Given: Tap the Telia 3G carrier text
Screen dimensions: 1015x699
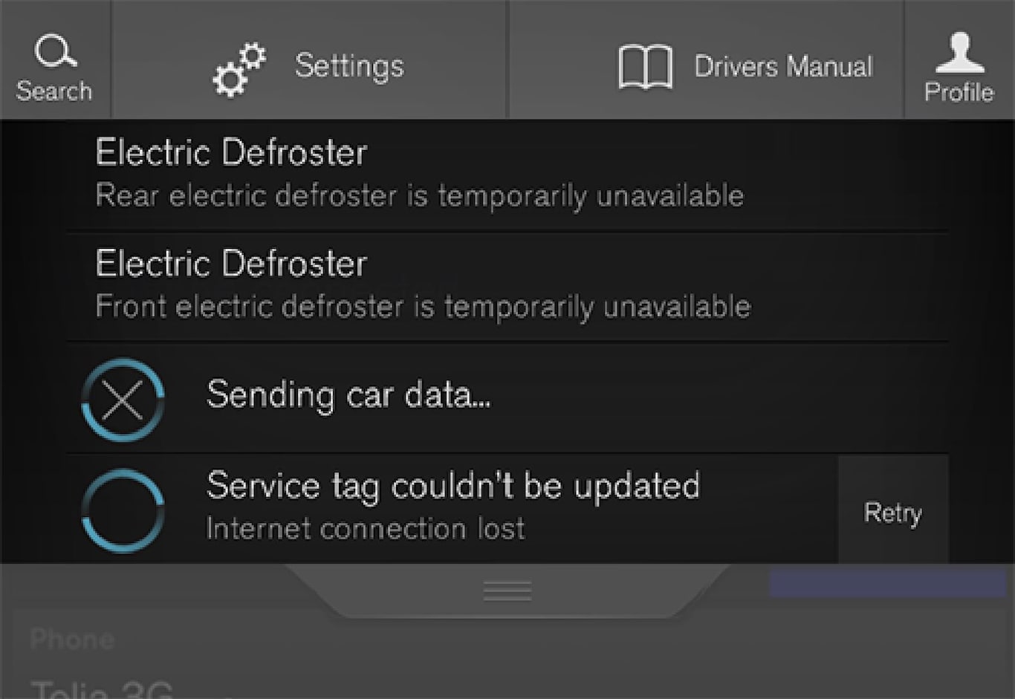Looking at the screenshot, I should 103,689.
